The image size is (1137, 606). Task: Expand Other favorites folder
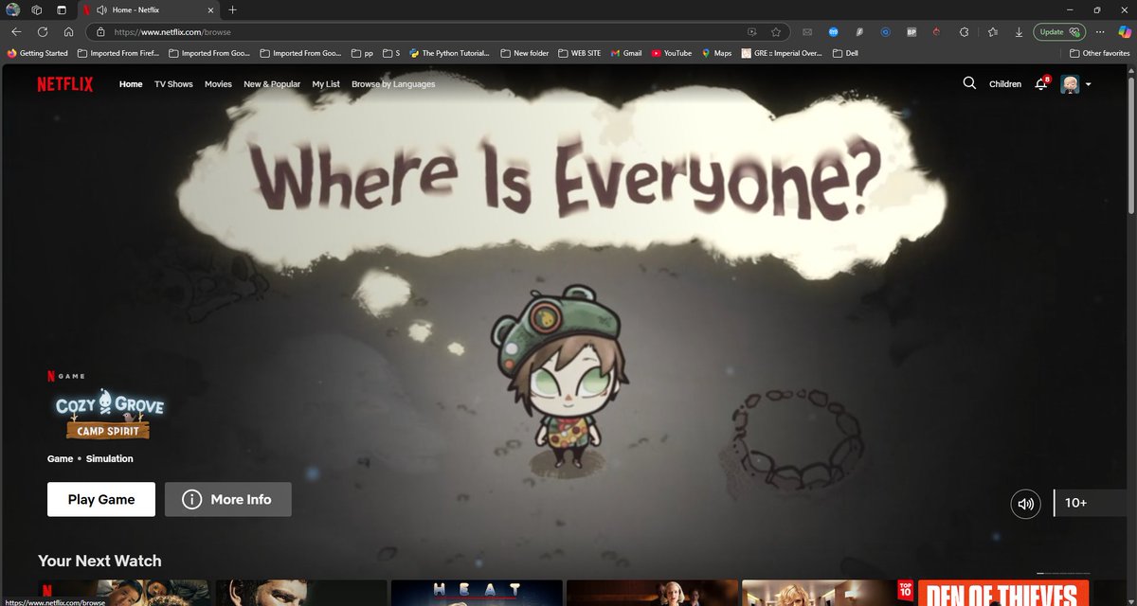coord(1099,53)
